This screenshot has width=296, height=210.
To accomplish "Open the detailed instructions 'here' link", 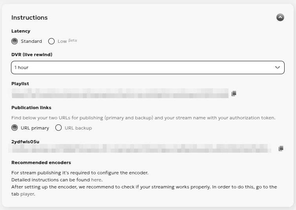I will click(x=96, y=180).
